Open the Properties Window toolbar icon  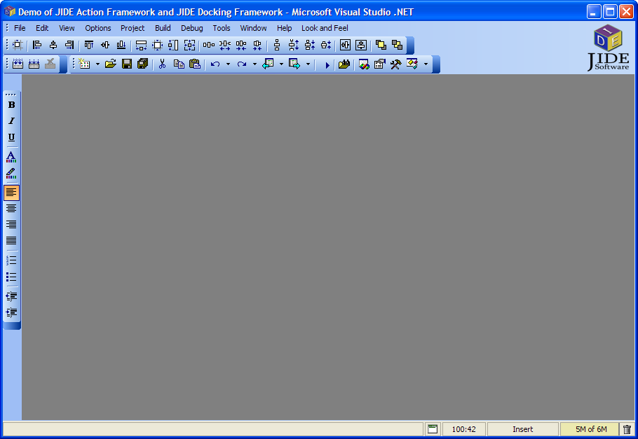[379, 64]
